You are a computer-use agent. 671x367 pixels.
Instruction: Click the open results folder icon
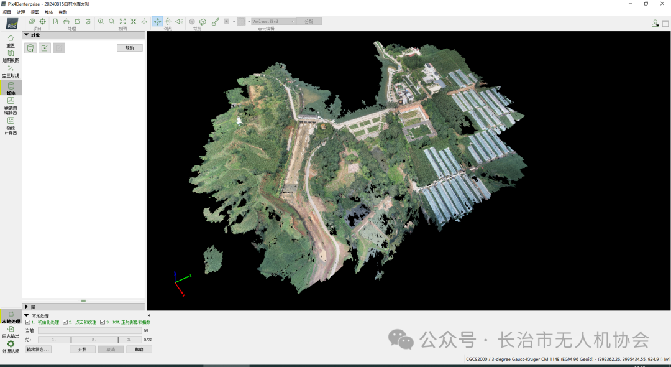pyautogui.click(x=66, y=21)
